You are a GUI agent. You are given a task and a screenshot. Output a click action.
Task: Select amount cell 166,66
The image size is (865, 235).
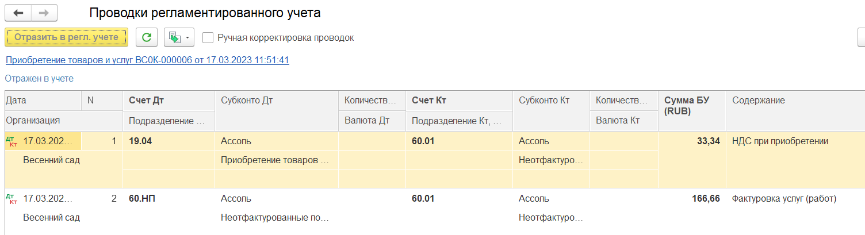[x=705, y=199]
